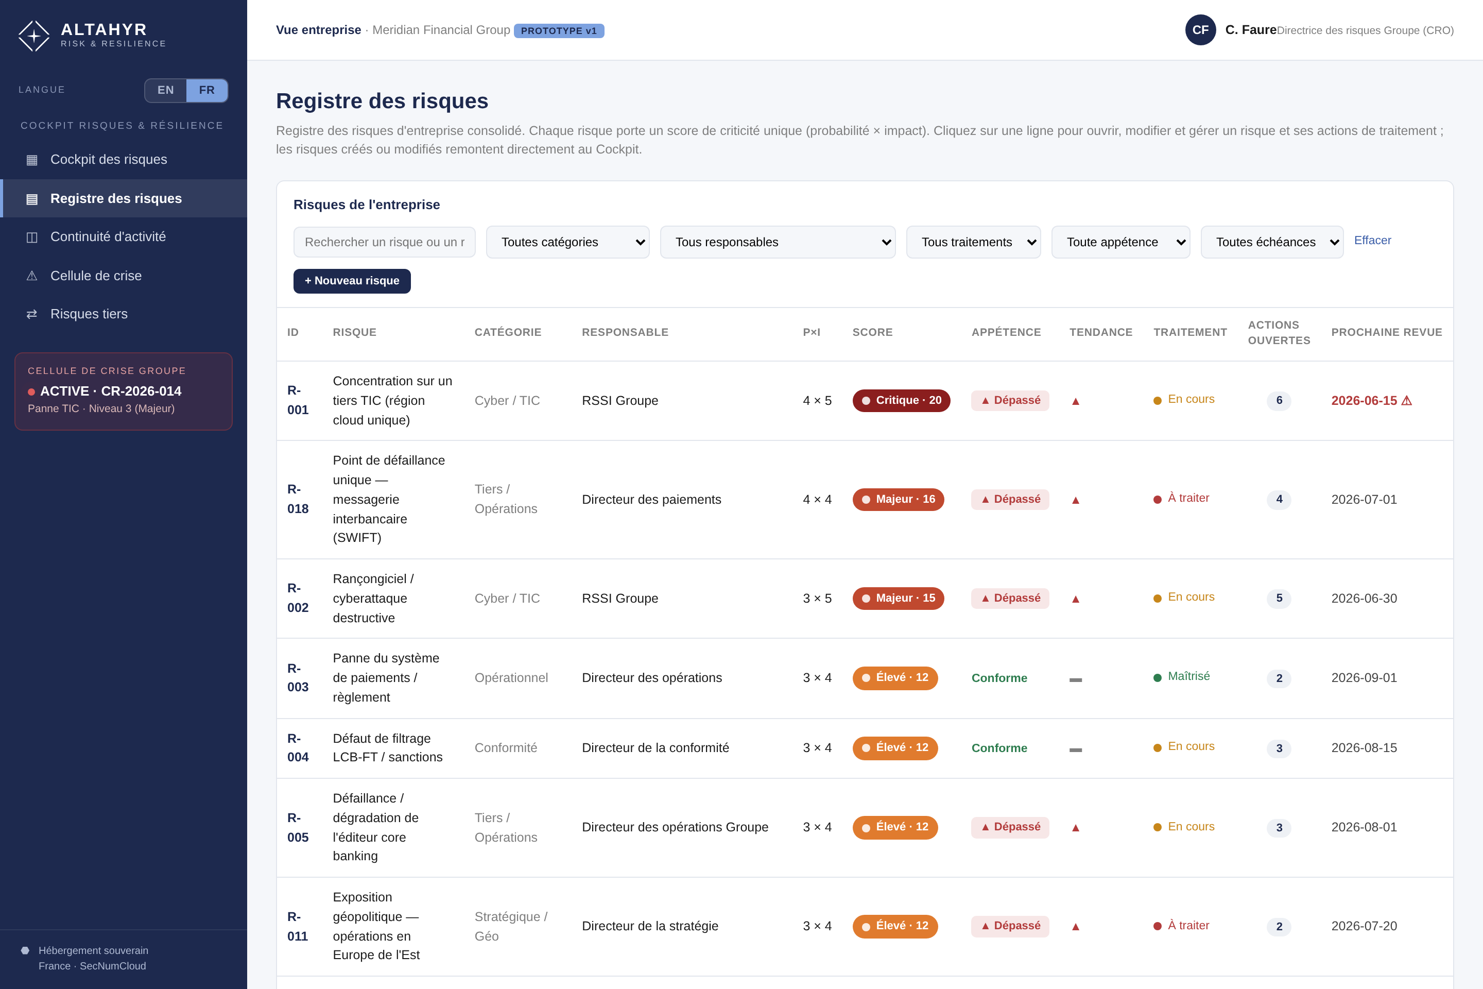Screen dimensions: 1483x989
Task: Open the Cockpit des risques menu item
Action: (124, 160)
